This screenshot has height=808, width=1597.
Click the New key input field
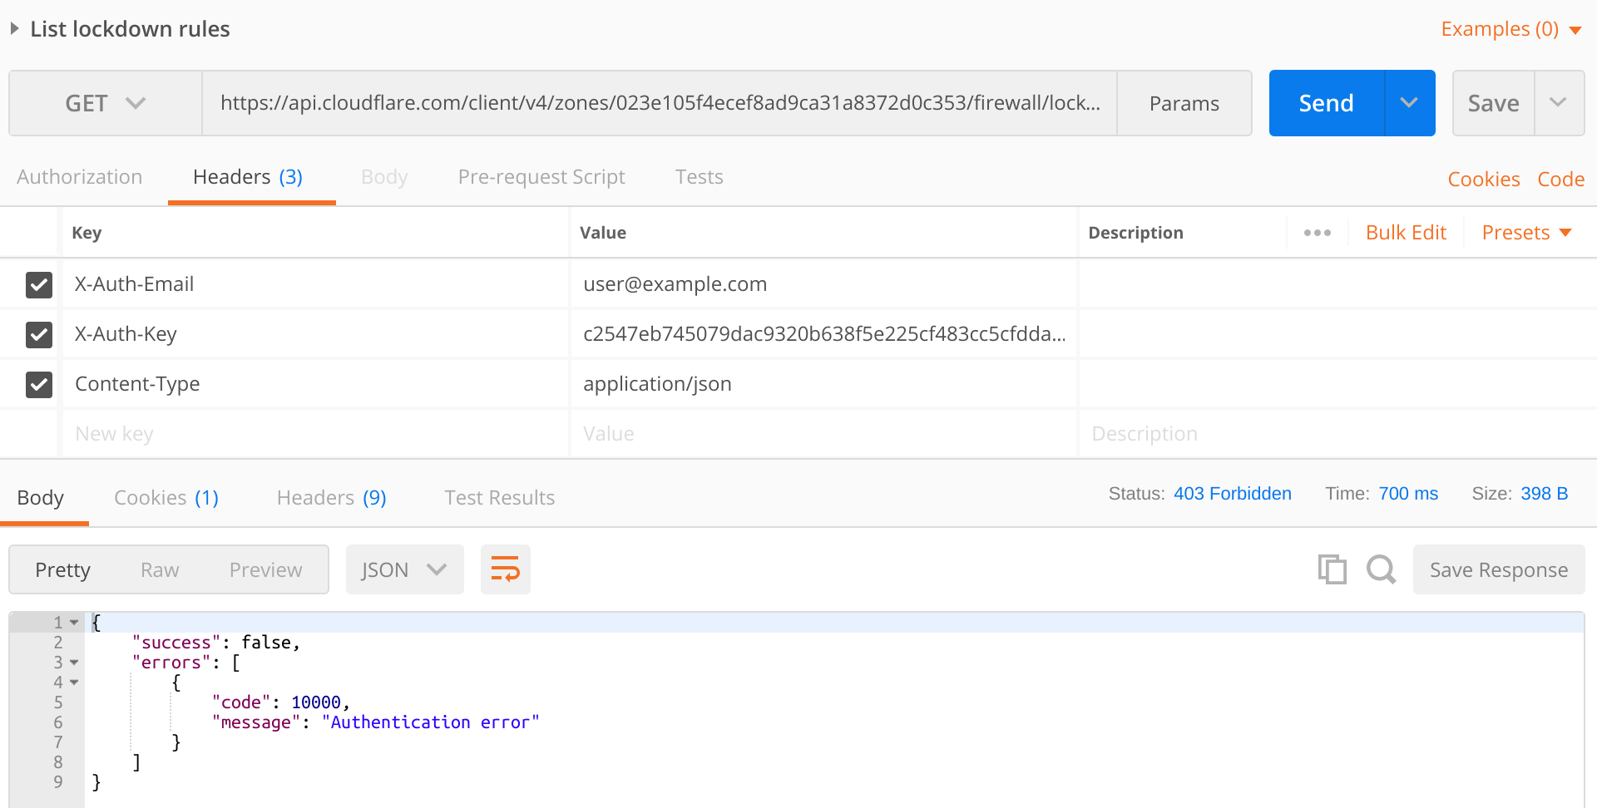point(316,434)
